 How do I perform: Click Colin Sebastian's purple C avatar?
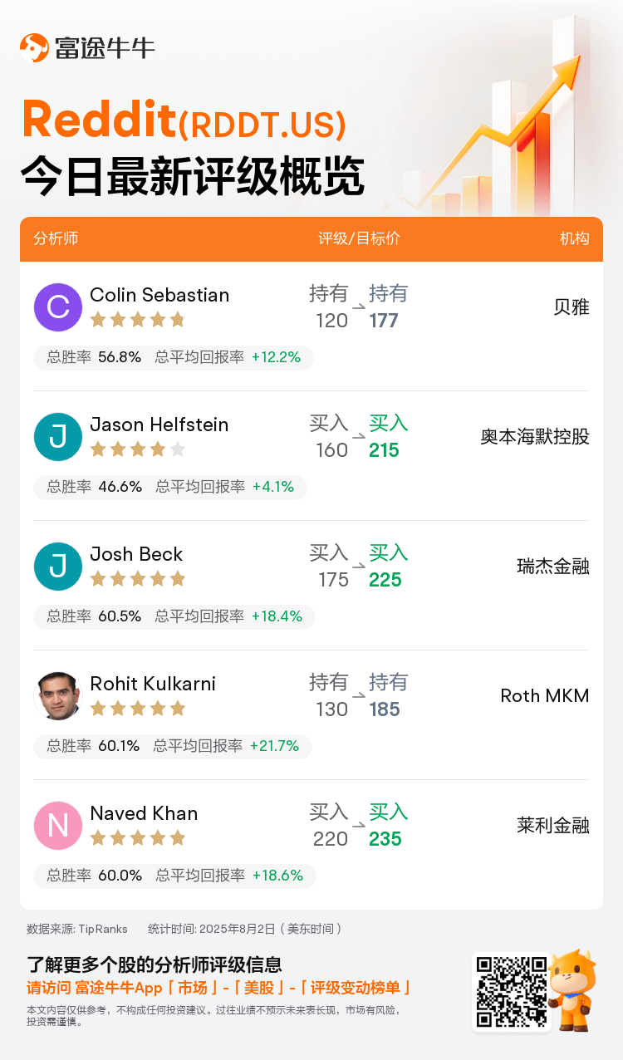[x=58, y=307]
